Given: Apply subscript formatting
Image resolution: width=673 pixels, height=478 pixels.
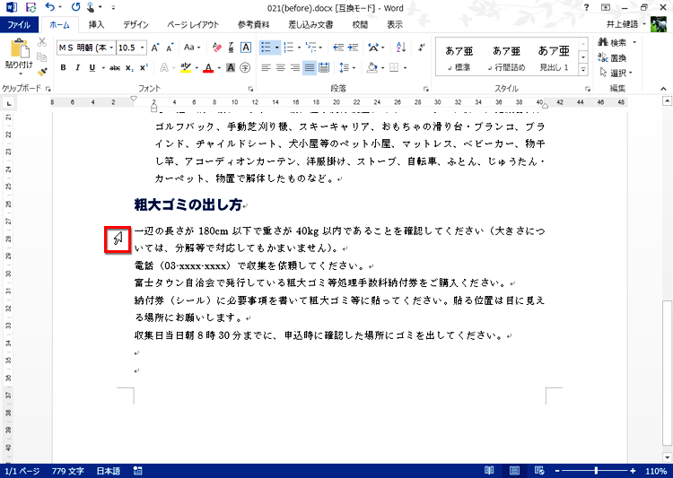Looking at the screenshot, I should 129,68.
